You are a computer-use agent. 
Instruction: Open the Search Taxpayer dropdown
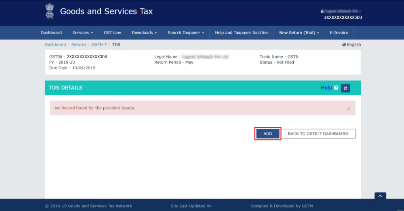point(186,33)
